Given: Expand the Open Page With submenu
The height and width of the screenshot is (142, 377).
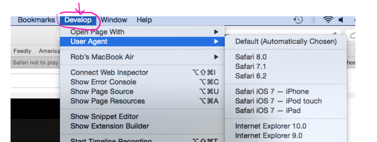Looking at the screenshot, I should click(x=142, y=32).
